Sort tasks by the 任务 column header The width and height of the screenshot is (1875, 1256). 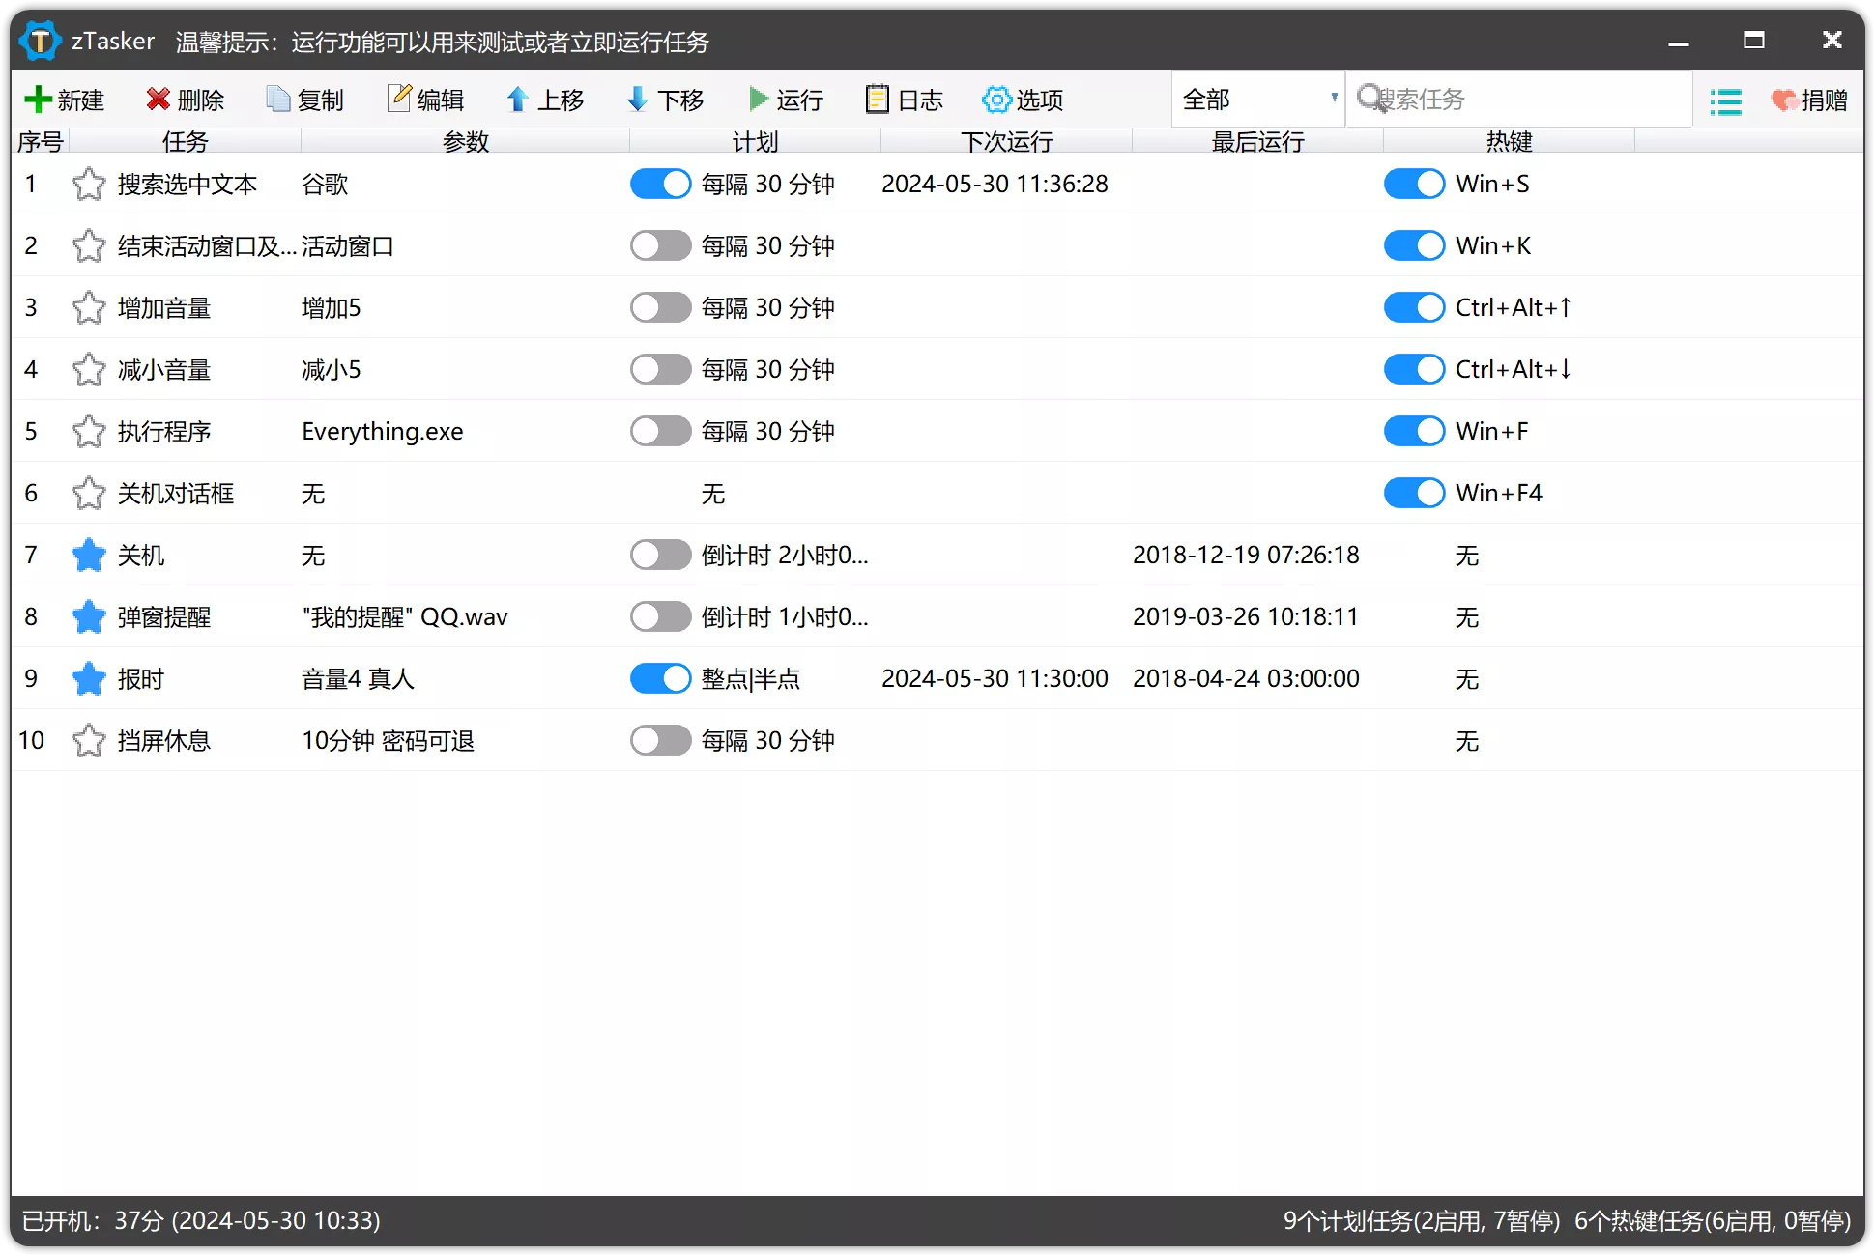[x=184, y=141]
